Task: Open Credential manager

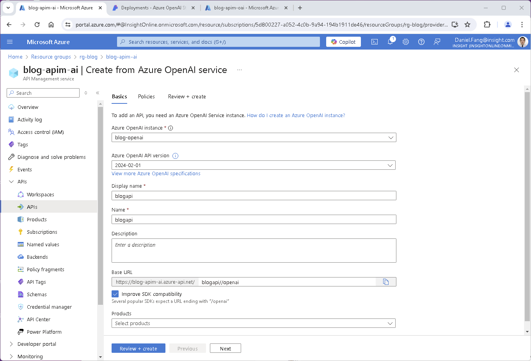Action: pyautogui.click(x=49, y=307)
